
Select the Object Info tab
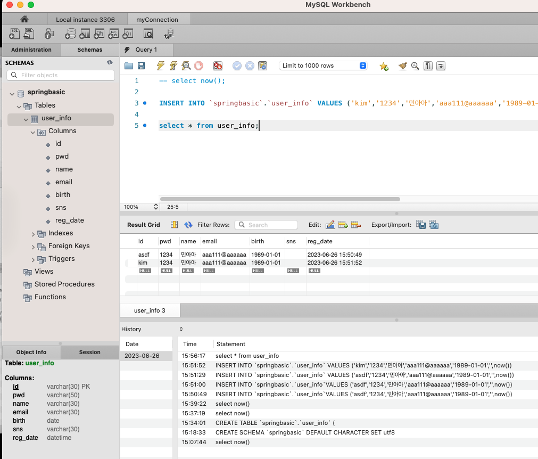click(31, 352)
